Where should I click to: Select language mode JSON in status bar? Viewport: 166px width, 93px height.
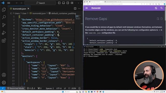pos(72,88)
